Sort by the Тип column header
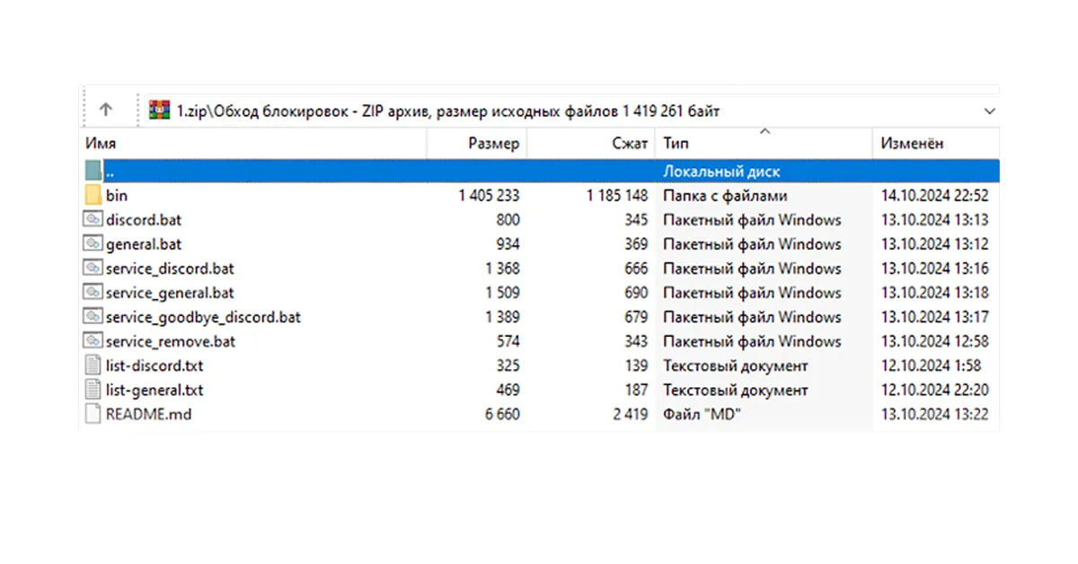This screenshot has height=564, width=1078. [x=764, y=143]
